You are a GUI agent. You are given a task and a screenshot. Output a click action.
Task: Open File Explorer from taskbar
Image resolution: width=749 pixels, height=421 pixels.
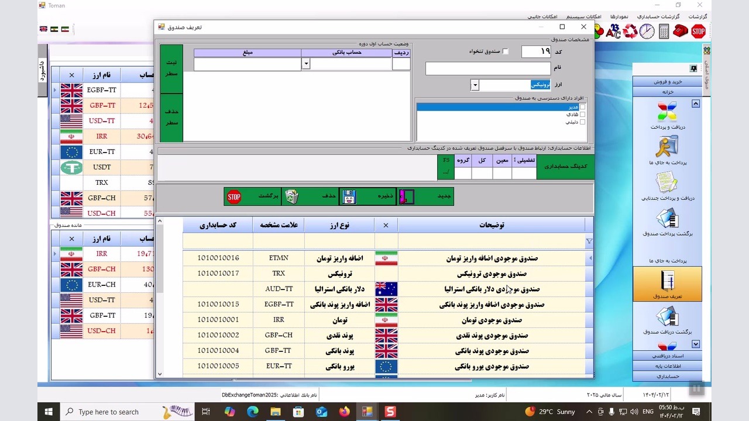(275, 412)
